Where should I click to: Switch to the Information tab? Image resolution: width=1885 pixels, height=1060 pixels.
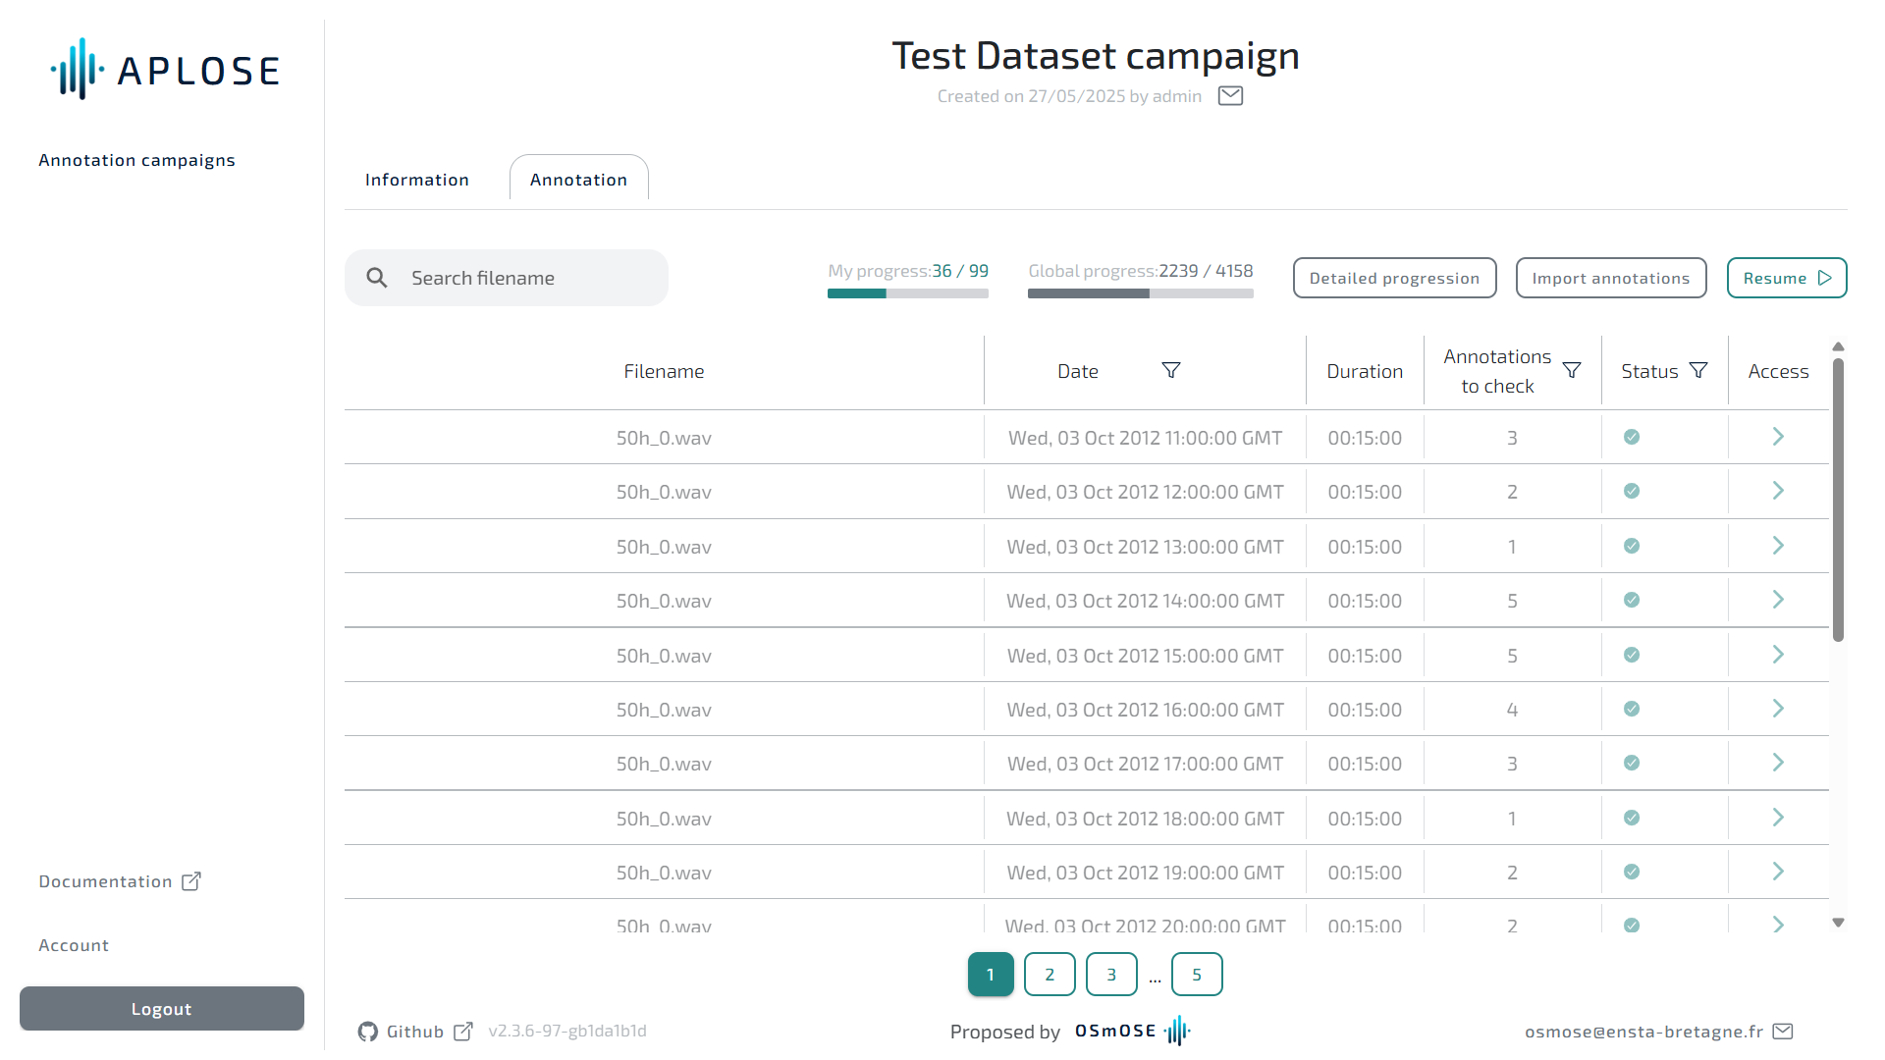pyautogui.click(x=417, y=180)
